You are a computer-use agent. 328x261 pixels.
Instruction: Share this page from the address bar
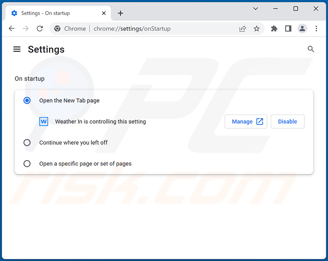pos(242,29)
